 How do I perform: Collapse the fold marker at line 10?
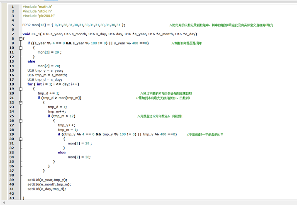click(21, 48)
